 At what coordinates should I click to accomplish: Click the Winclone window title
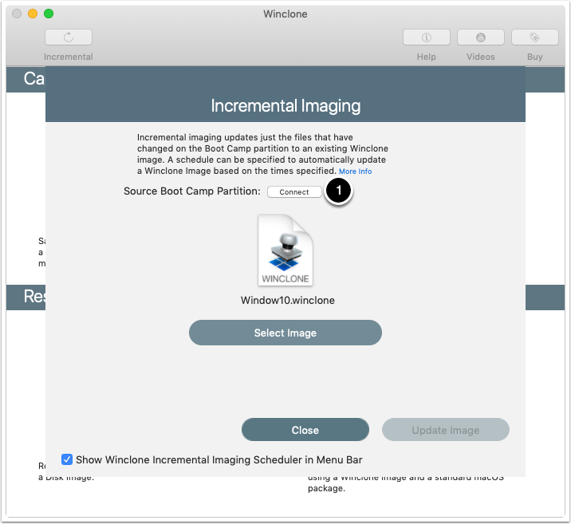point(285,14)
